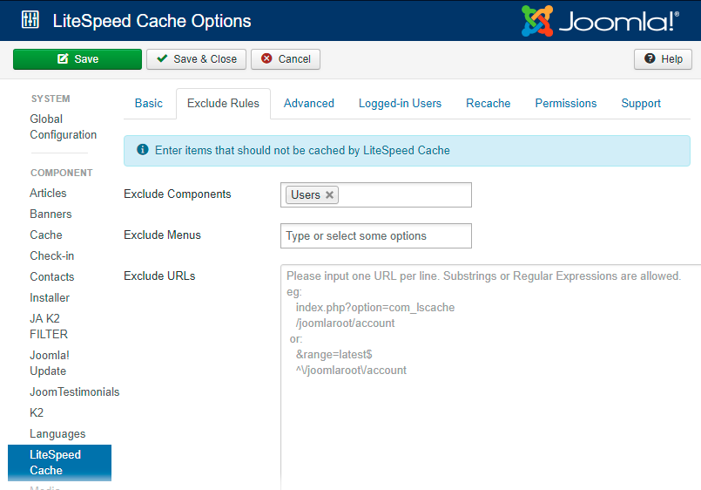This screenshot has width=701, height=490.
Task: Open Contacts component settings
Action: coord(52,277)
